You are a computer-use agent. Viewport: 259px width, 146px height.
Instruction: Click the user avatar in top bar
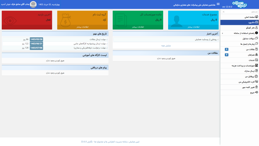tap(33, 4)
